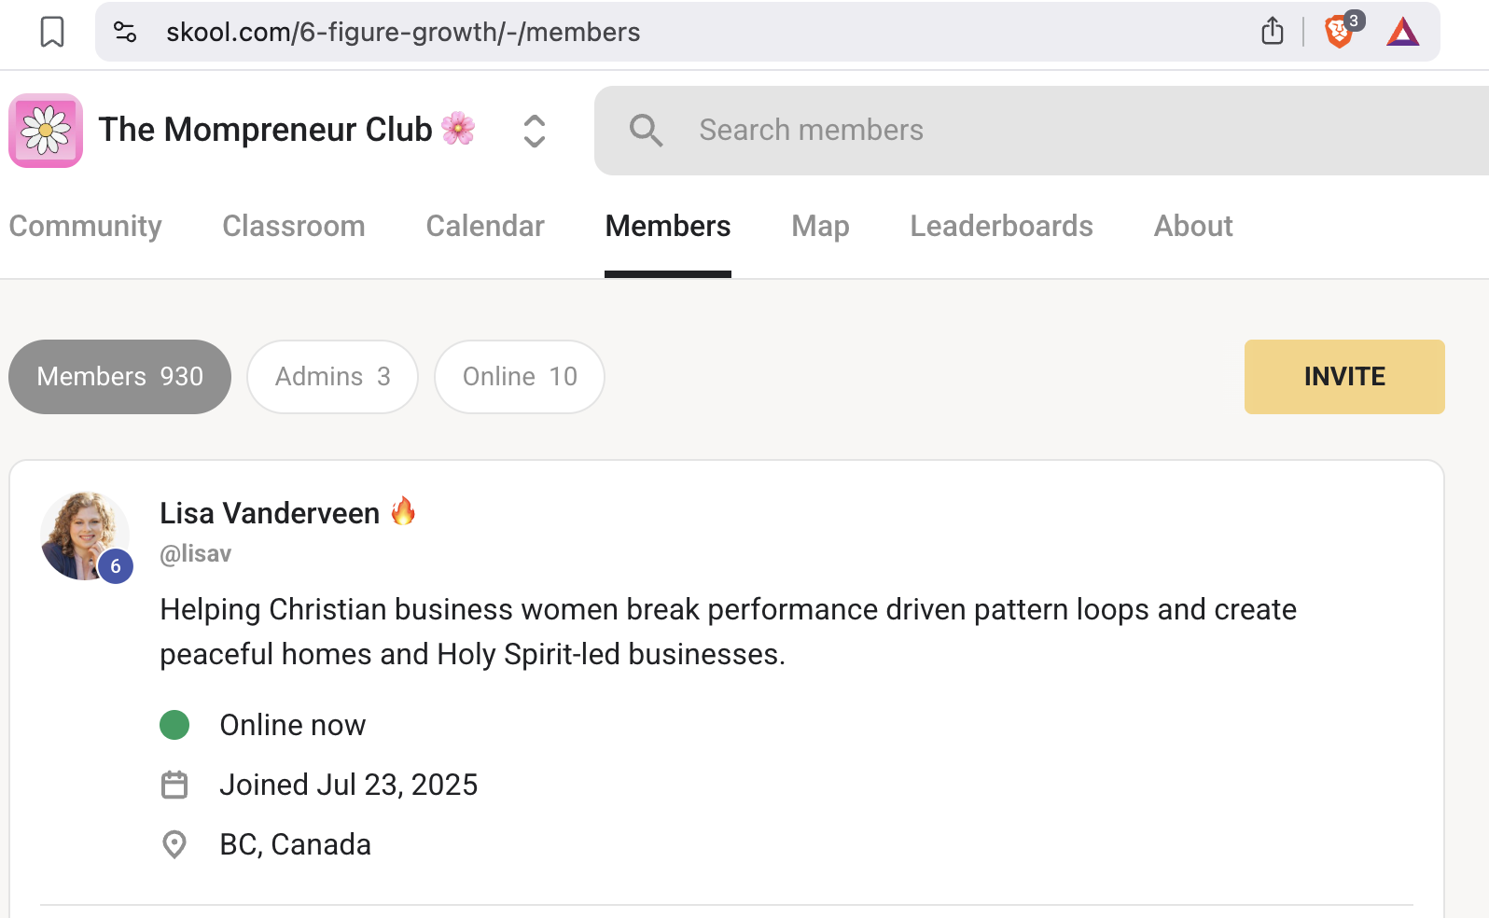Click the magnifier icon in the search box
This screenshot has height=918, width=1489.
click(x=646, y=131)
